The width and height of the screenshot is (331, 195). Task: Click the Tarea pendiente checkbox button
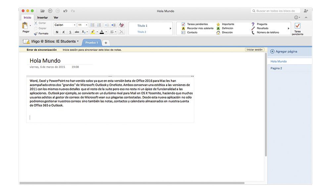298,29
